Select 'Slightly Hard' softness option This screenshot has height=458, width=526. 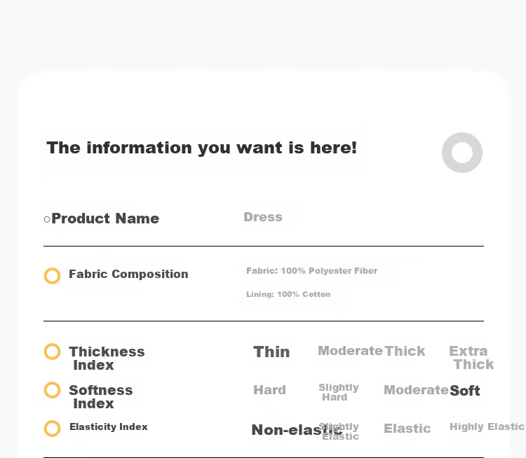tap(339, 392)
